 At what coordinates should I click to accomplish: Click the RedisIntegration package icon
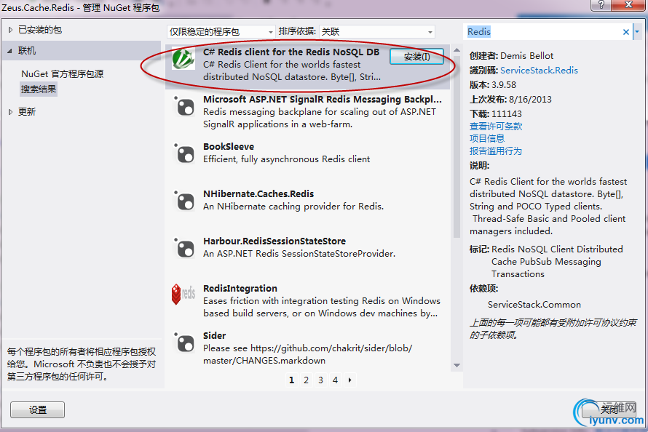click(x=183, y=295)
